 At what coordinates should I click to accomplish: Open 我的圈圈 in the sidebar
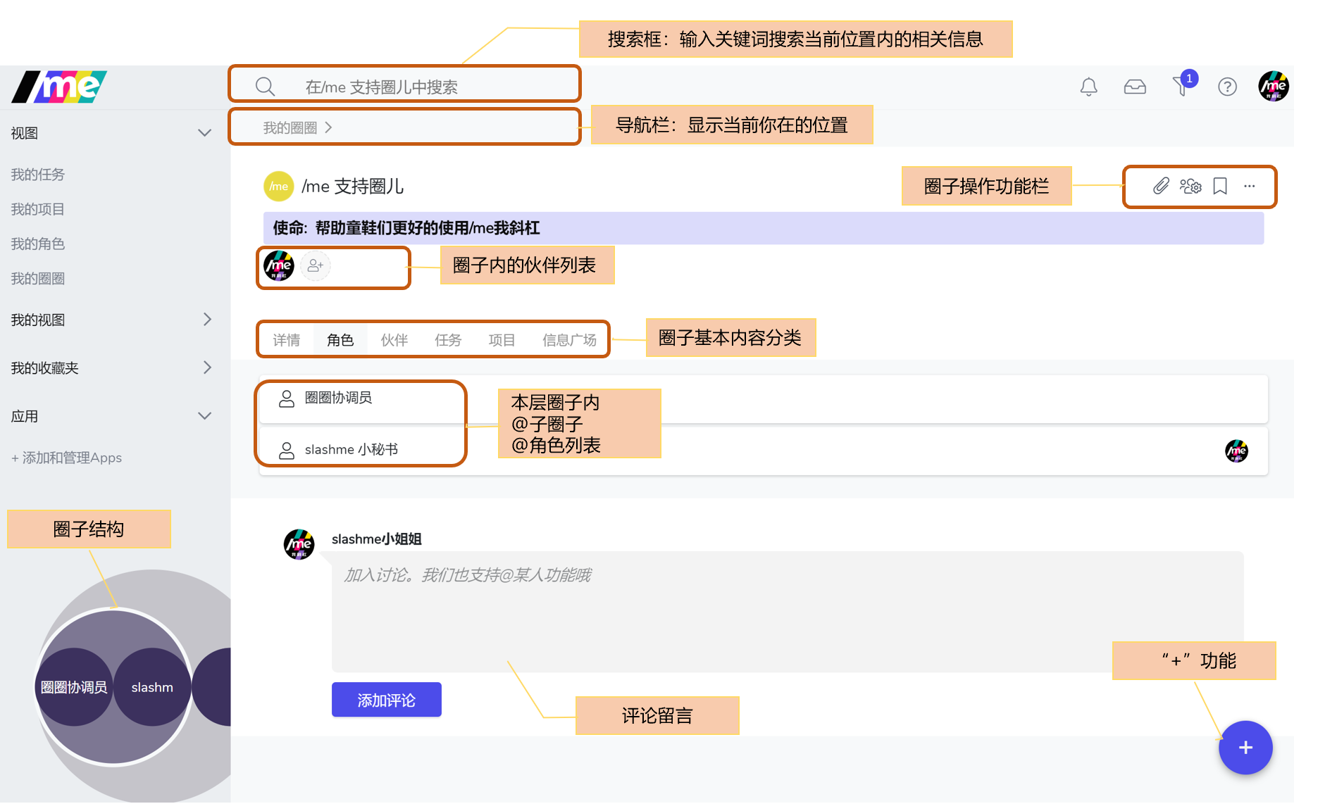point(38,279)
